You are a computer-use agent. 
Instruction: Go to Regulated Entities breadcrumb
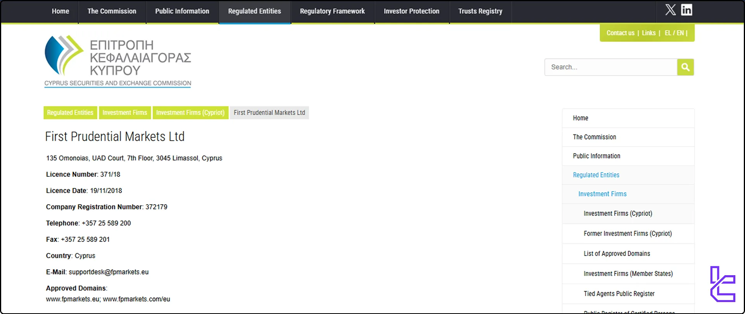(70, 113)
